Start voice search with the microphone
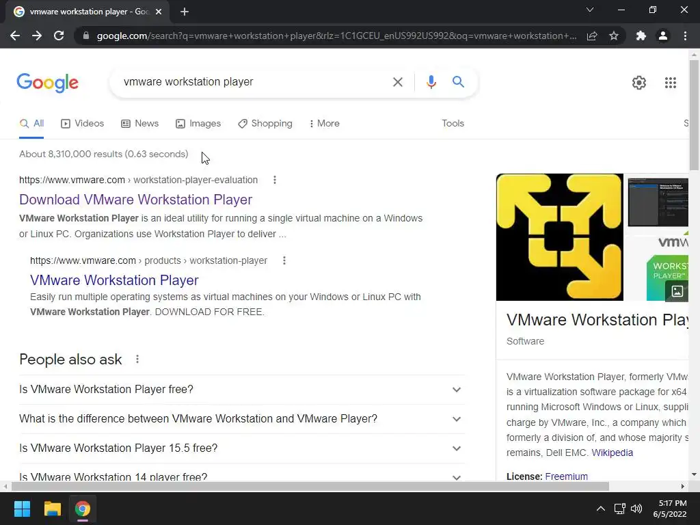The width and height of the screenshot is (700, 525). (x=431, y=82)
